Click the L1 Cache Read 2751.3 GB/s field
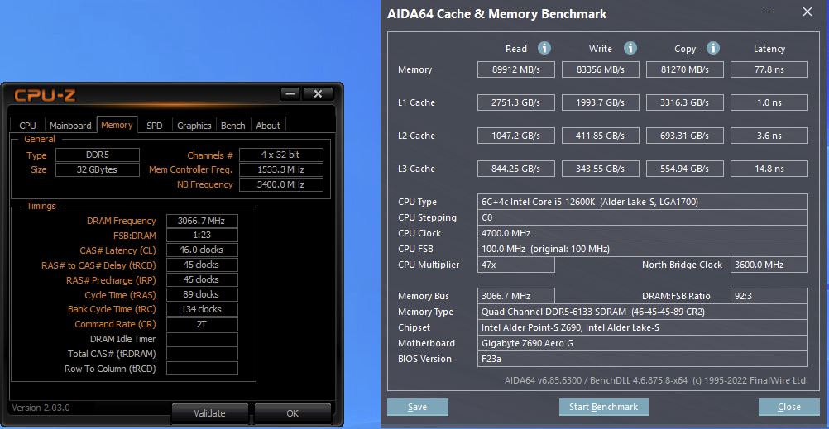Viewport: 829px width, 429px height. 516,102
